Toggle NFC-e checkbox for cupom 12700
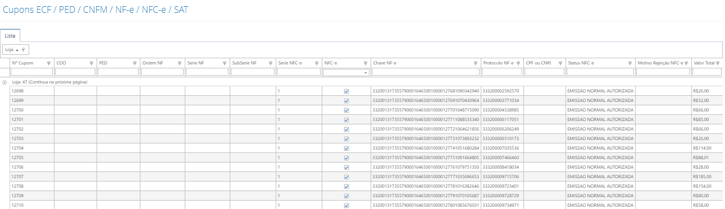Image resolution: width=725 pixels, height=209 pixels. [346, 110]
